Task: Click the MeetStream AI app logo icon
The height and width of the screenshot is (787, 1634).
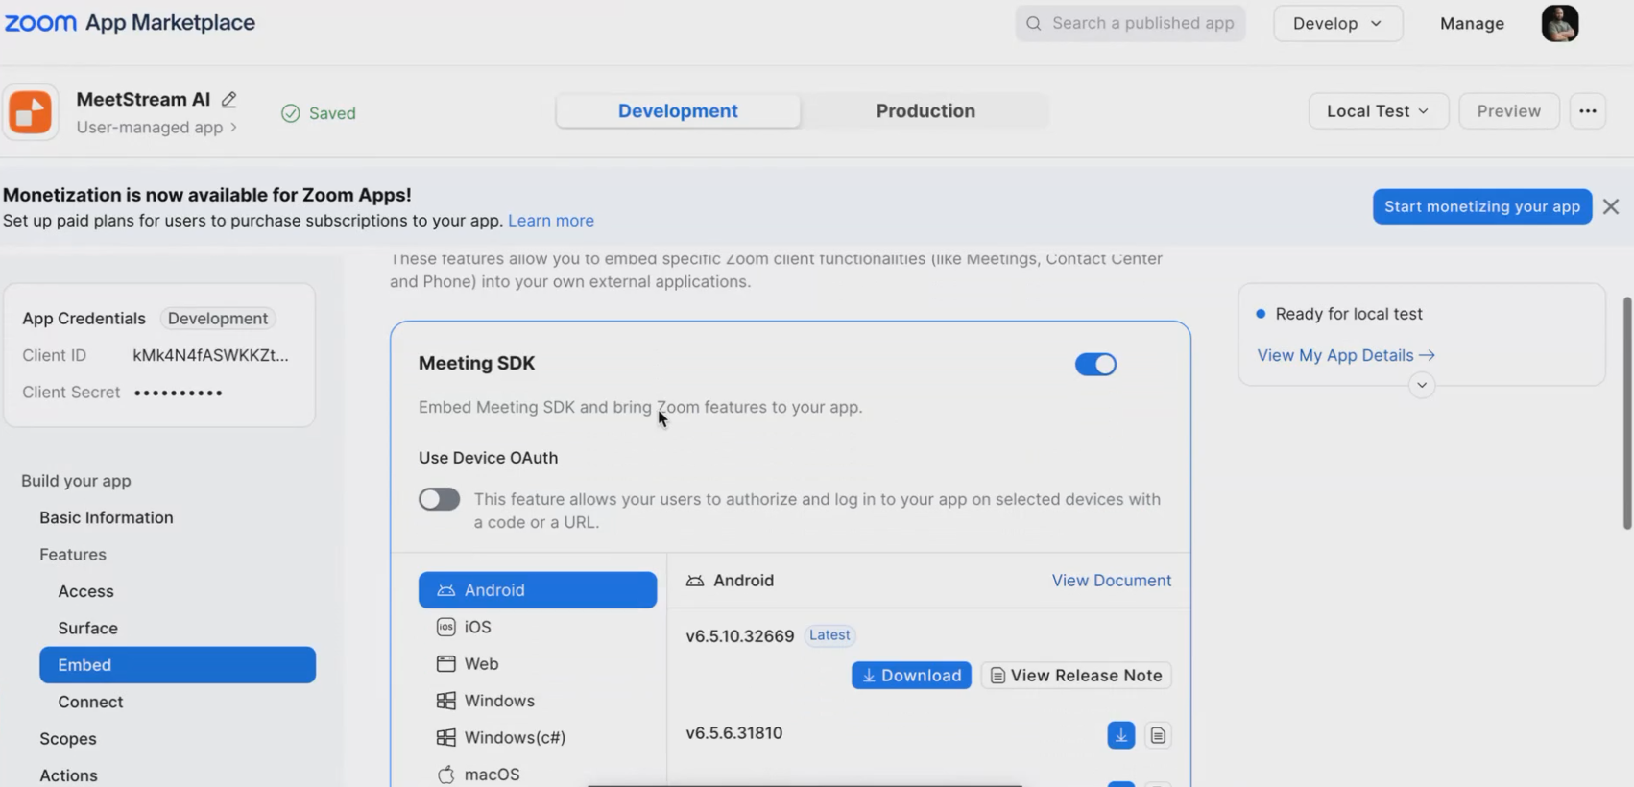Action: coord(31,112)
